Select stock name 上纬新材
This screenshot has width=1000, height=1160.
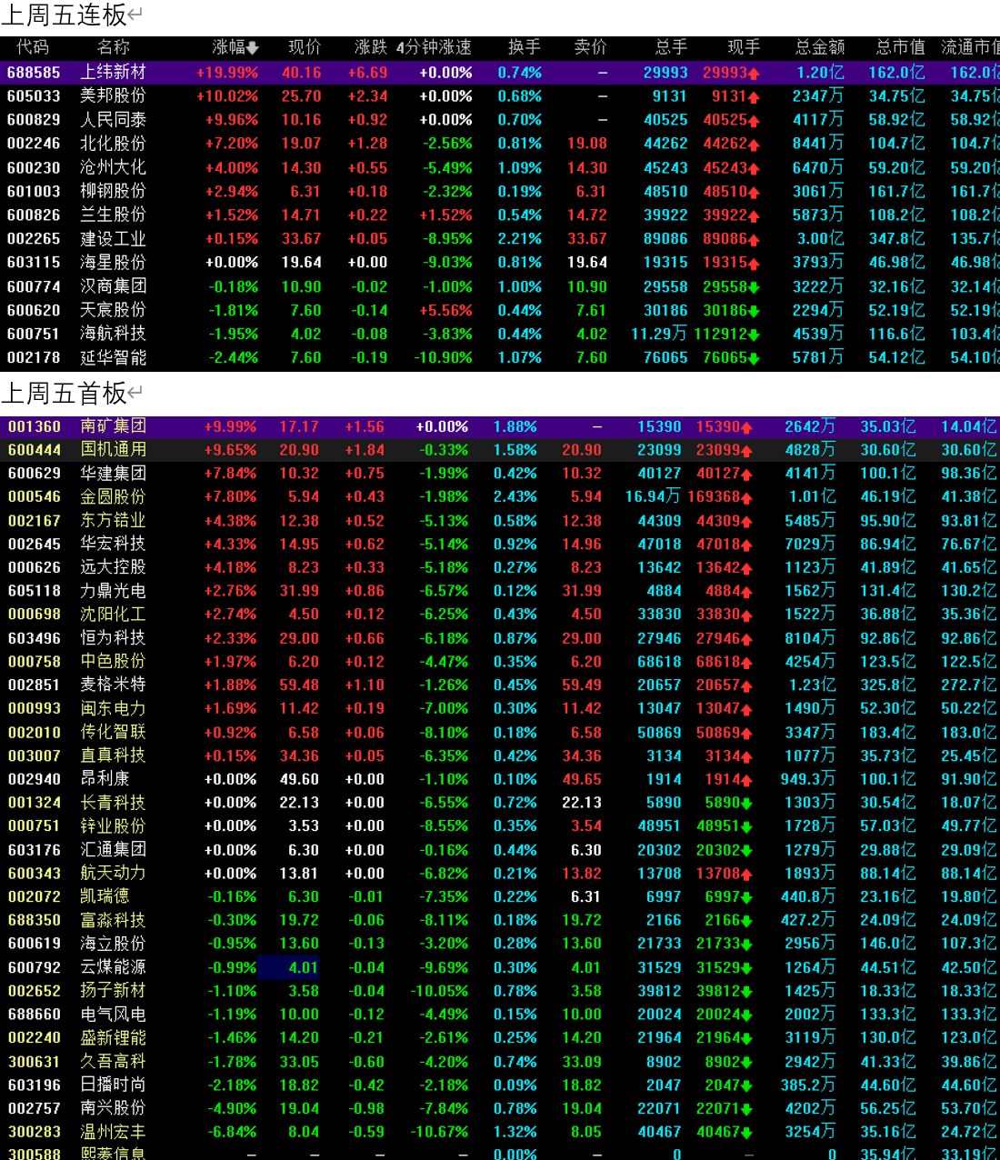click(113, 73)
